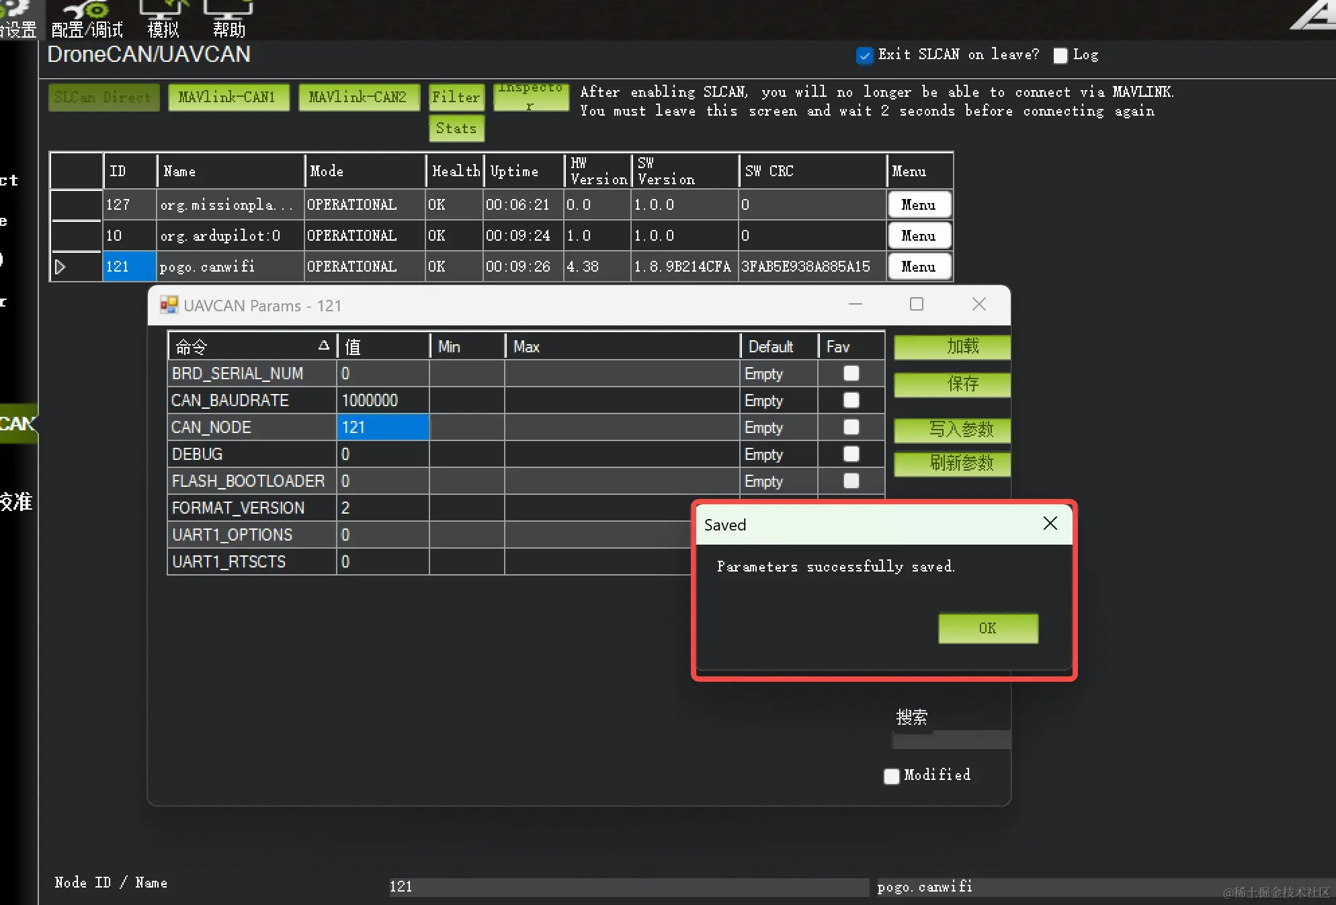
Task: Switch to MAVlink-CAN2 connection
Action: (358, 97)
